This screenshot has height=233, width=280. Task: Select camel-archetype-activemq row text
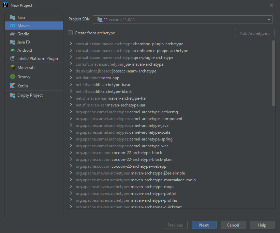click(x=127, y=112)
